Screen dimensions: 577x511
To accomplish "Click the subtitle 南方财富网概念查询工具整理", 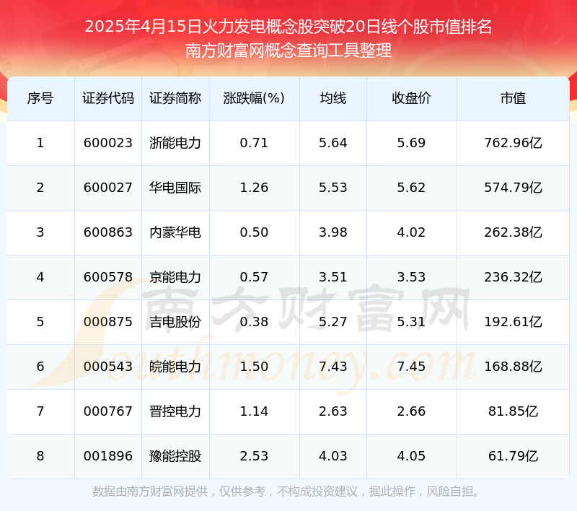I will click(288, 51).
